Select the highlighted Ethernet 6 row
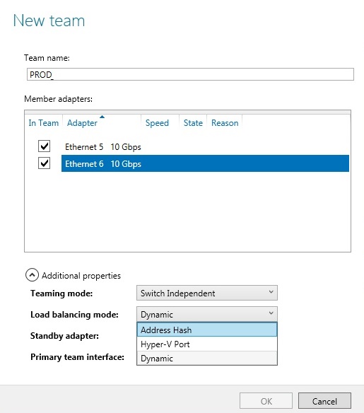This screenshot has height=413, width=364. pos(205,163)
